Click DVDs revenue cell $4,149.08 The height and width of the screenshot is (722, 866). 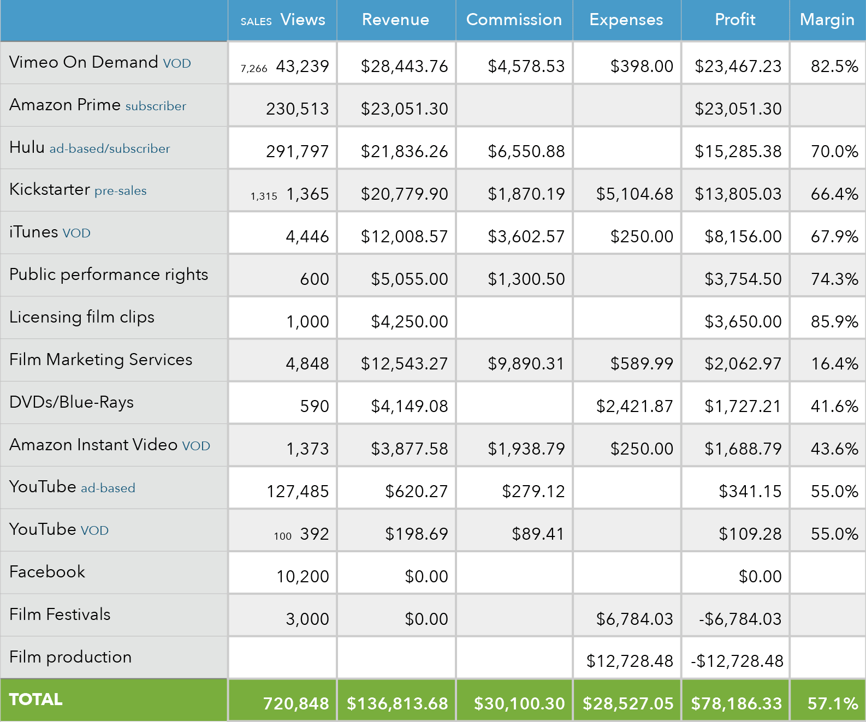pos(396,403)
